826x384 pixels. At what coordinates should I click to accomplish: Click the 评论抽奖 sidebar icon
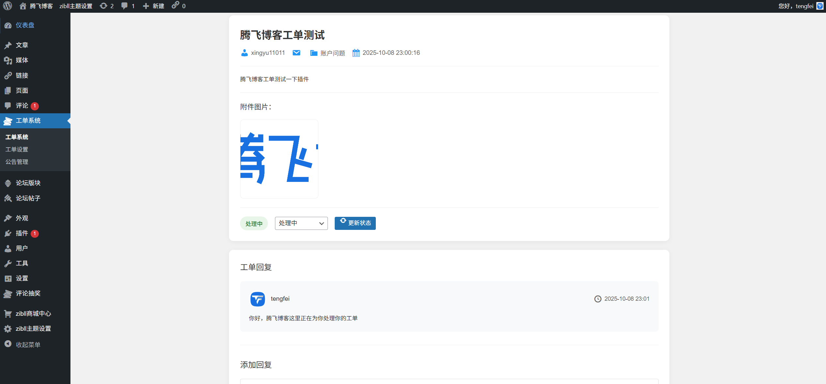(x=8, y=294)
